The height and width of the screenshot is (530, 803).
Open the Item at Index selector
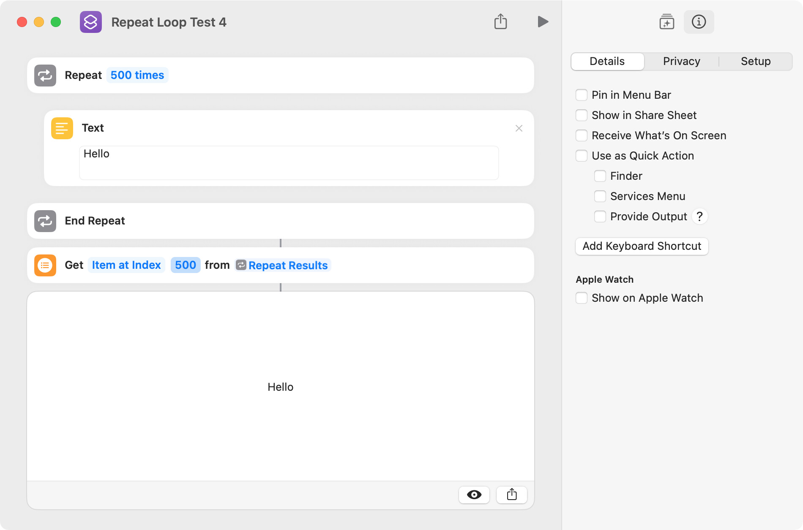(x=126, y=265)
